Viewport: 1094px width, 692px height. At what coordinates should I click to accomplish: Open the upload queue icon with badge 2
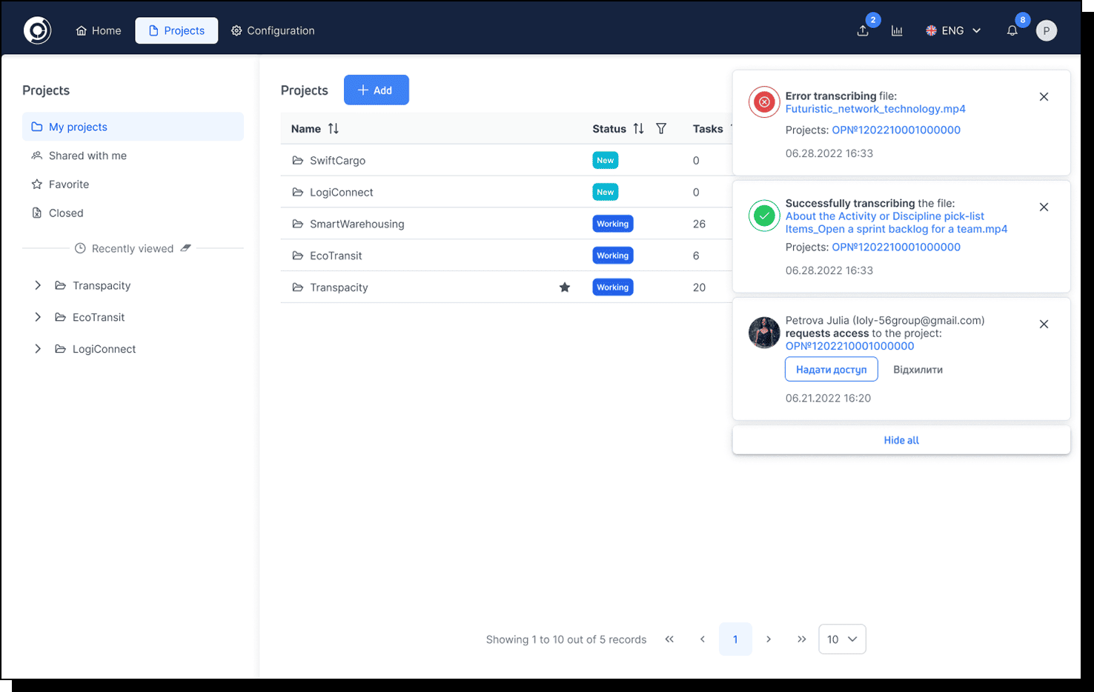coord(863,30)
